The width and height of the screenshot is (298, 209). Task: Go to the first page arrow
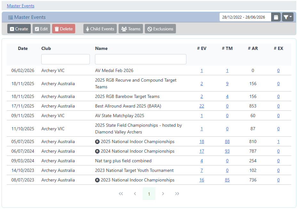tap(121, 194)
